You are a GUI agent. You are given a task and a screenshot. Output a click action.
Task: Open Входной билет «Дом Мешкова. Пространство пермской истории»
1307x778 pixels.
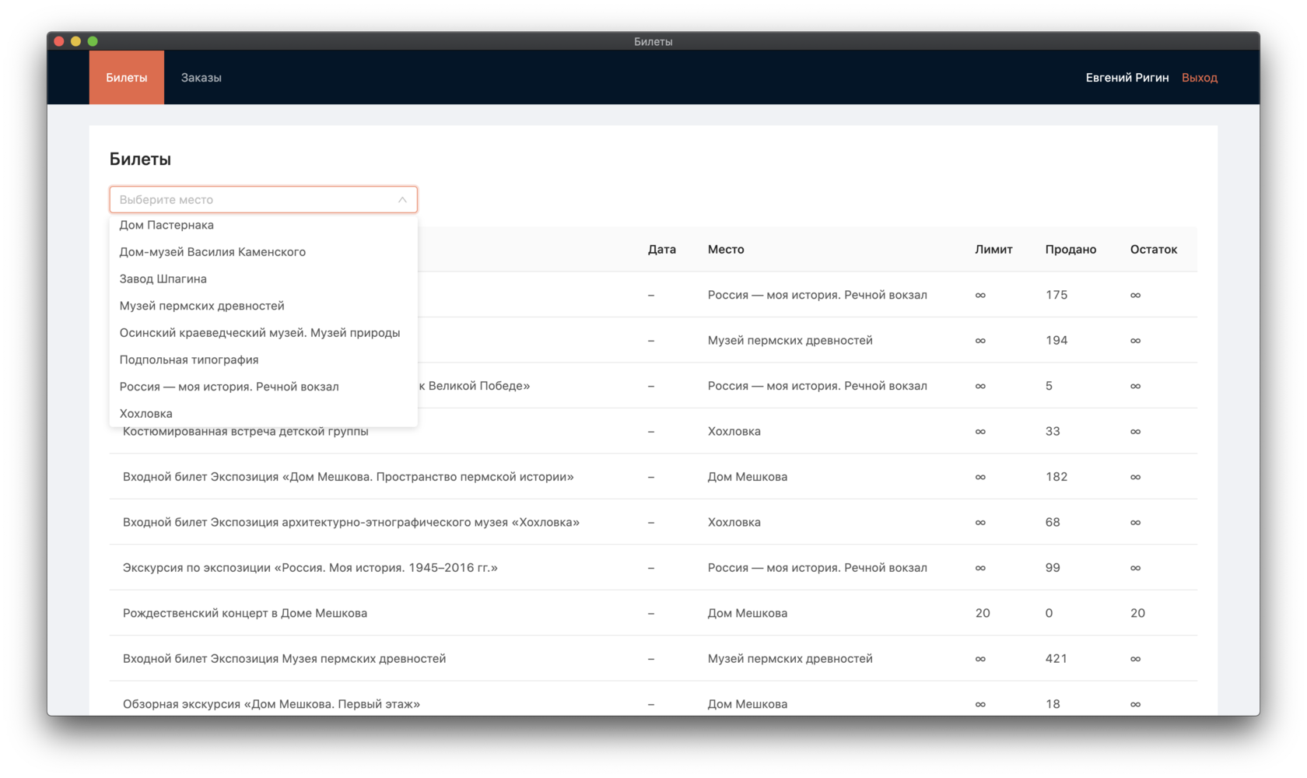(x=653, y=477)
